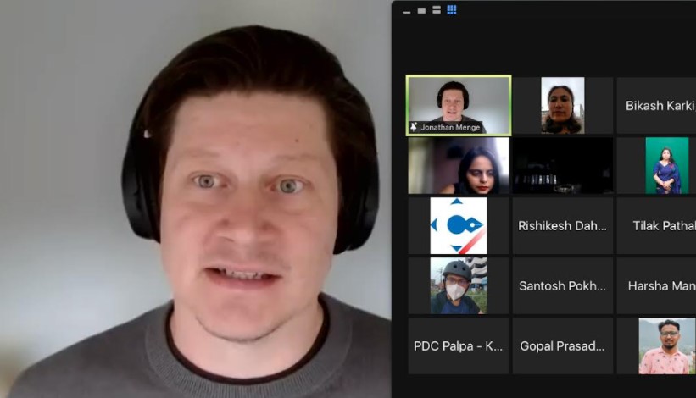The height and width of the screenshot is (398, 696).
Task: Click the blue and red logo avatar tile
Action: 459,226
